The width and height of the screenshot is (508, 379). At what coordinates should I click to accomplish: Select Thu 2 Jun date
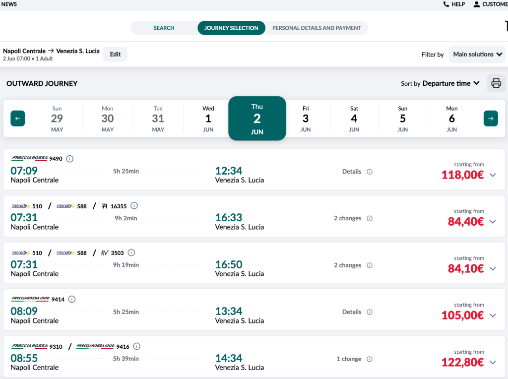pyautogui.click(x=257, y=119)
